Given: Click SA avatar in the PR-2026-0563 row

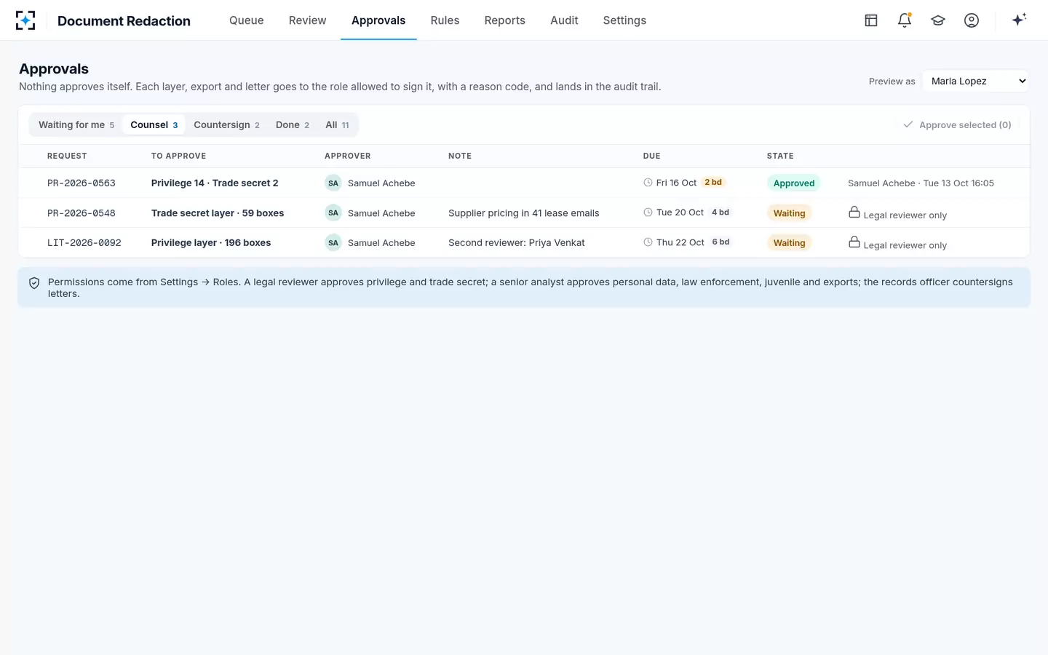Looking at the screenshot, I should 333,183.
